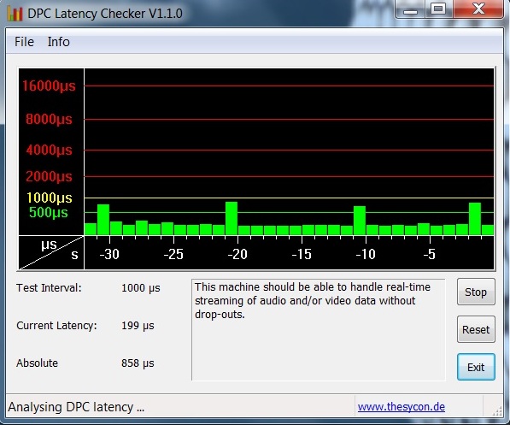Click the yellow 1000µs axis label
The height and width of the screenshot is (425, 510).
49,198
